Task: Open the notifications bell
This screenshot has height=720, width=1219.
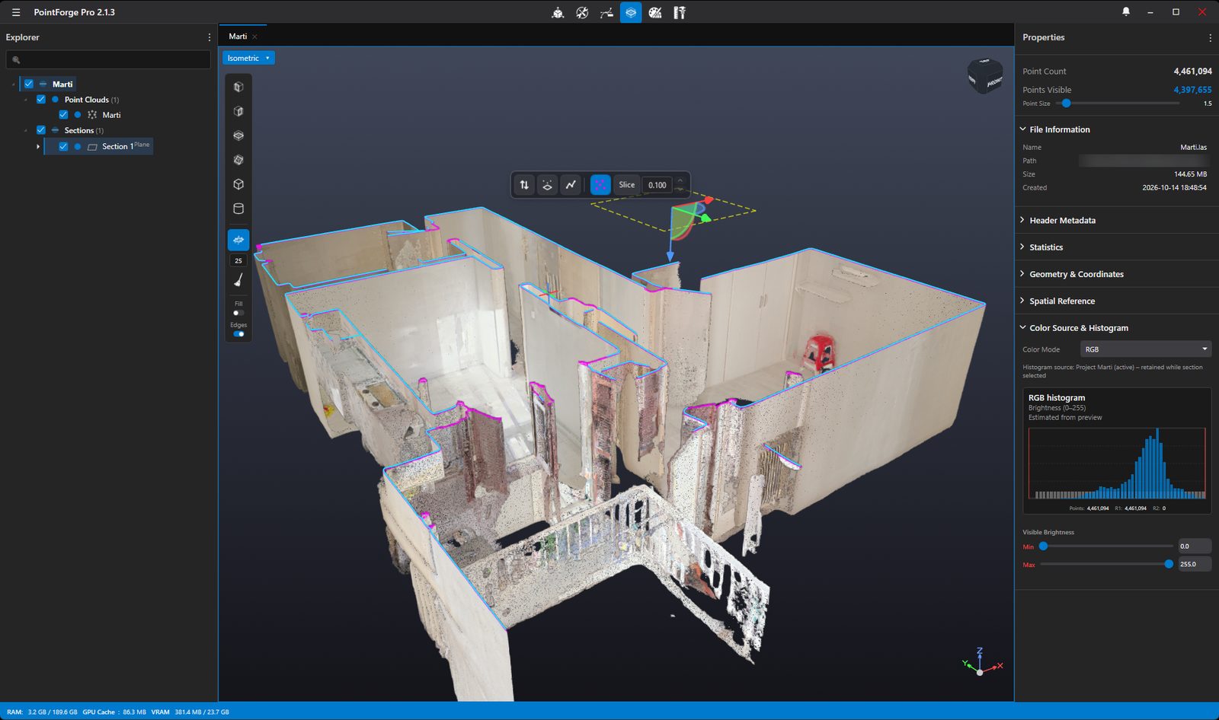Action: click(x=1126, y=11)
